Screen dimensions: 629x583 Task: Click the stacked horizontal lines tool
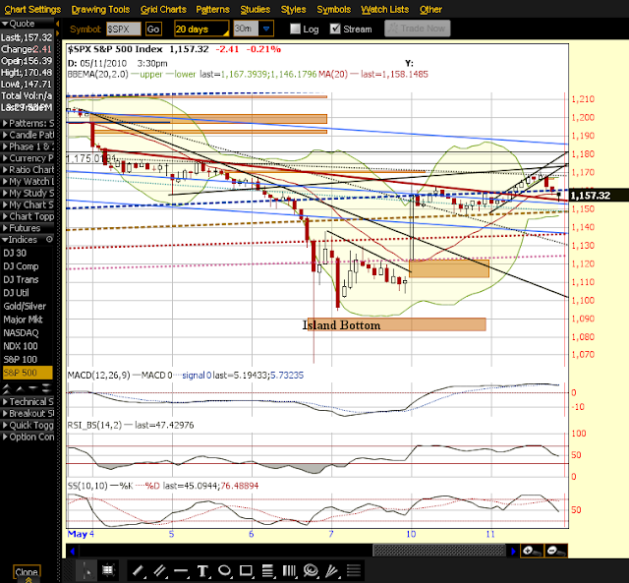point(354,570)
